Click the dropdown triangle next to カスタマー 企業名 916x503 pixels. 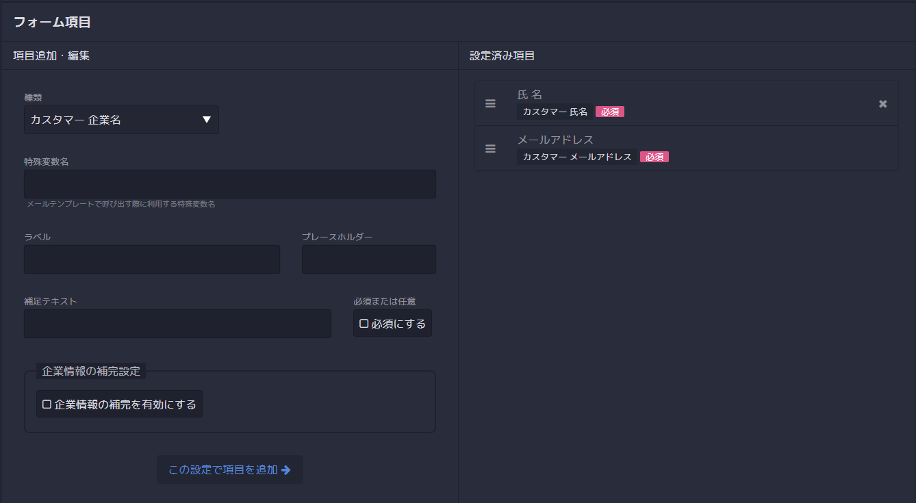pos(207,119)
